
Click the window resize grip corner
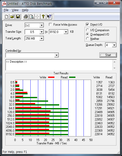pos(118,152)
